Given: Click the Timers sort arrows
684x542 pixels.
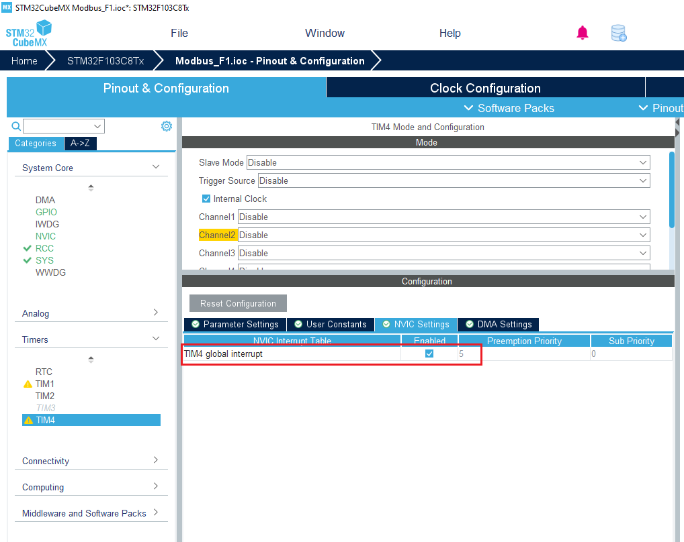Looking at the screenshot, I should tap(91, 360).
